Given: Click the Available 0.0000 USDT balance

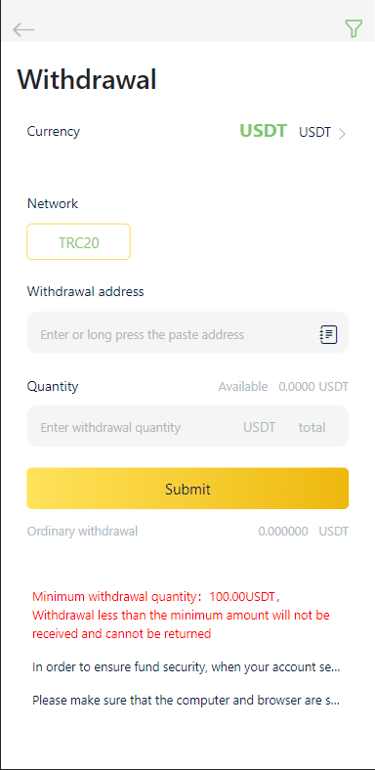Looking at the screenshot, I should point(283,387).
